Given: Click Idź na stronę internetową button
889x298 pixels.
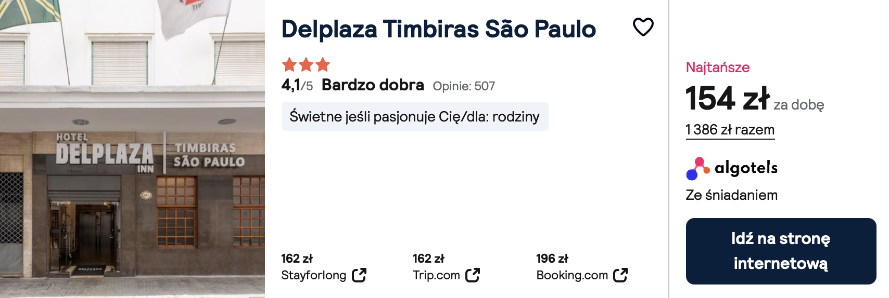Looking at the screenshot, I should [781, 251].
